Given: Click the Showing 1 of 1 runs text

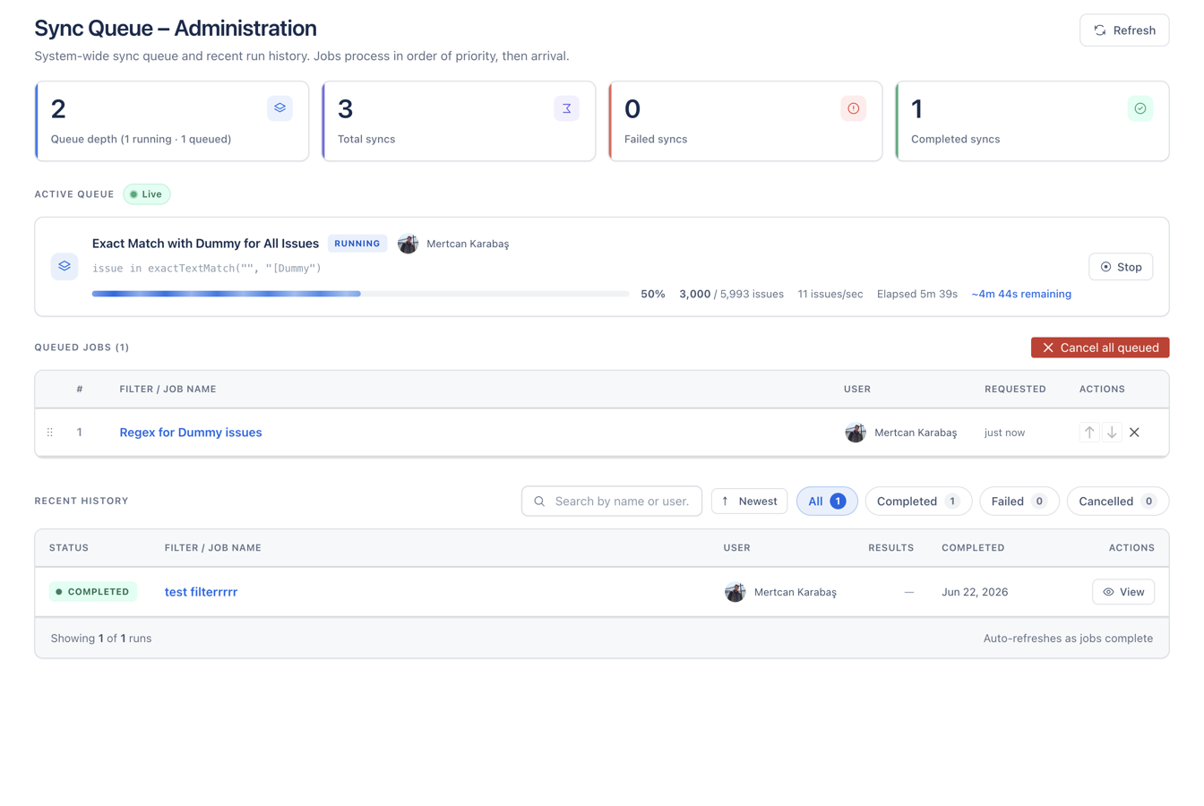Looking at the screenshot, I should pos(101,639).
